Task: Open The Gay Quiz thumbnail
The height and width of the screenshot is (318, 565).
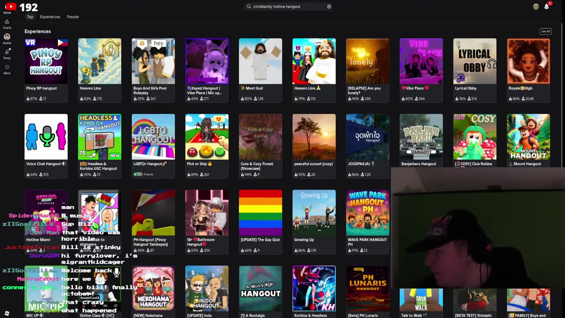Action: coord(260,213)
